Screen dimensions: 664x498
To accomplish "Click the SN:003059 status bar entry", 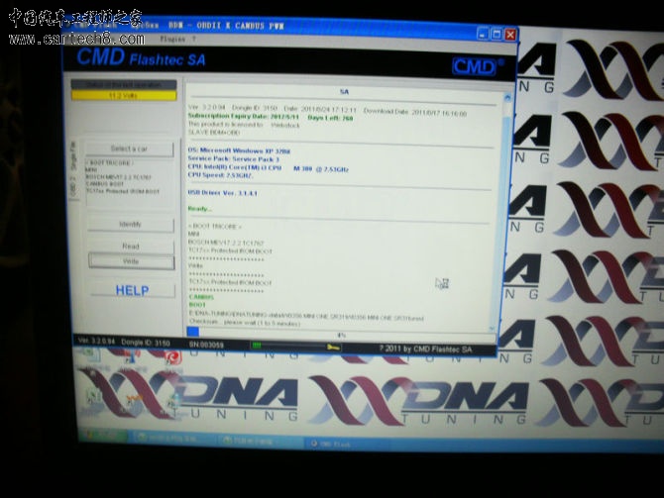I will click(x=206, y=345).
